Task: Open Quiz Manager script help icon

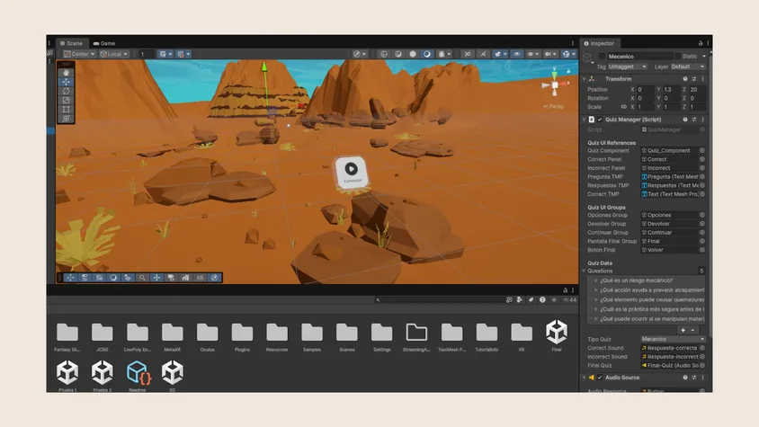Action: click(685, 120)
